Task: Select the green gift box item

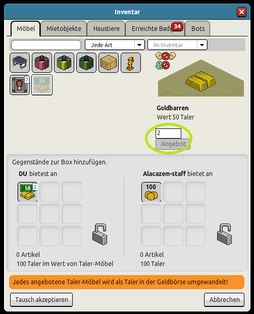Action: click(86, 63)
